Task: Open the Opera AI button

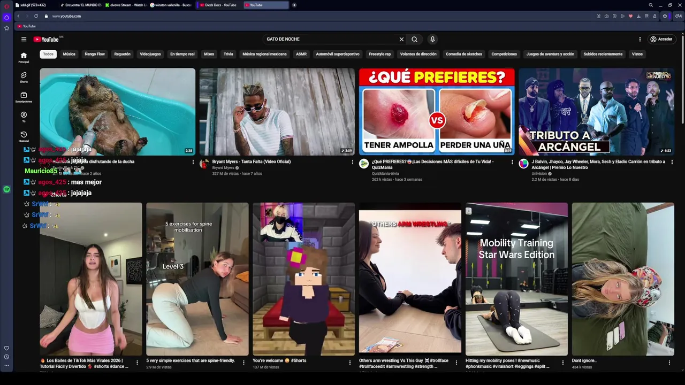Action: 678,16
